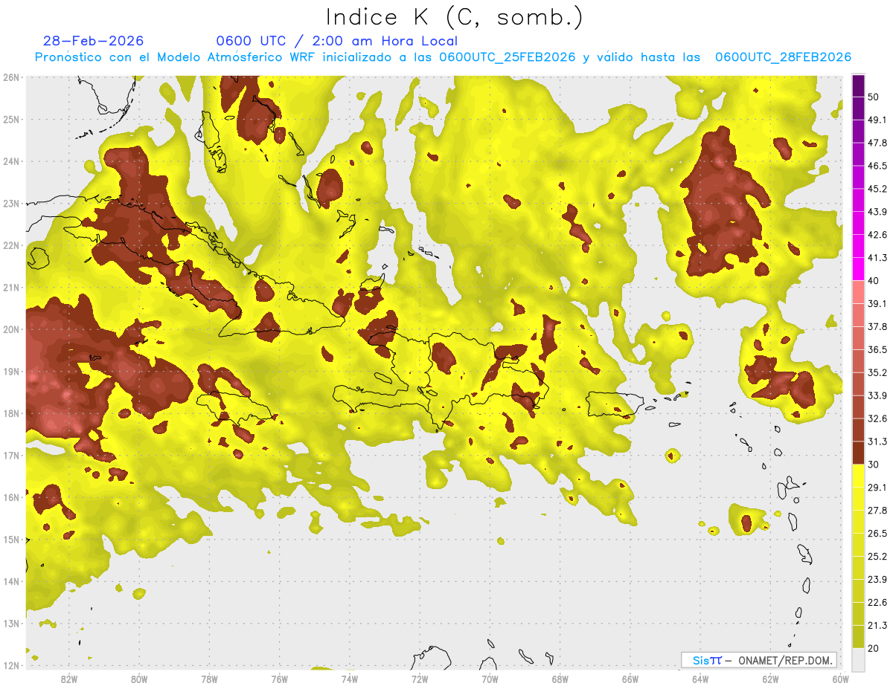
Task: Click the colorbar label '26.5'
Action: [877, 534]
